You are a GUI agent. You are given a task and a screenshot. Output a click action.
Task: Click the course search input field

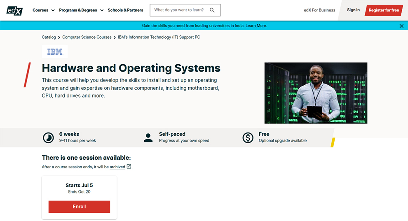click(185, 10)
